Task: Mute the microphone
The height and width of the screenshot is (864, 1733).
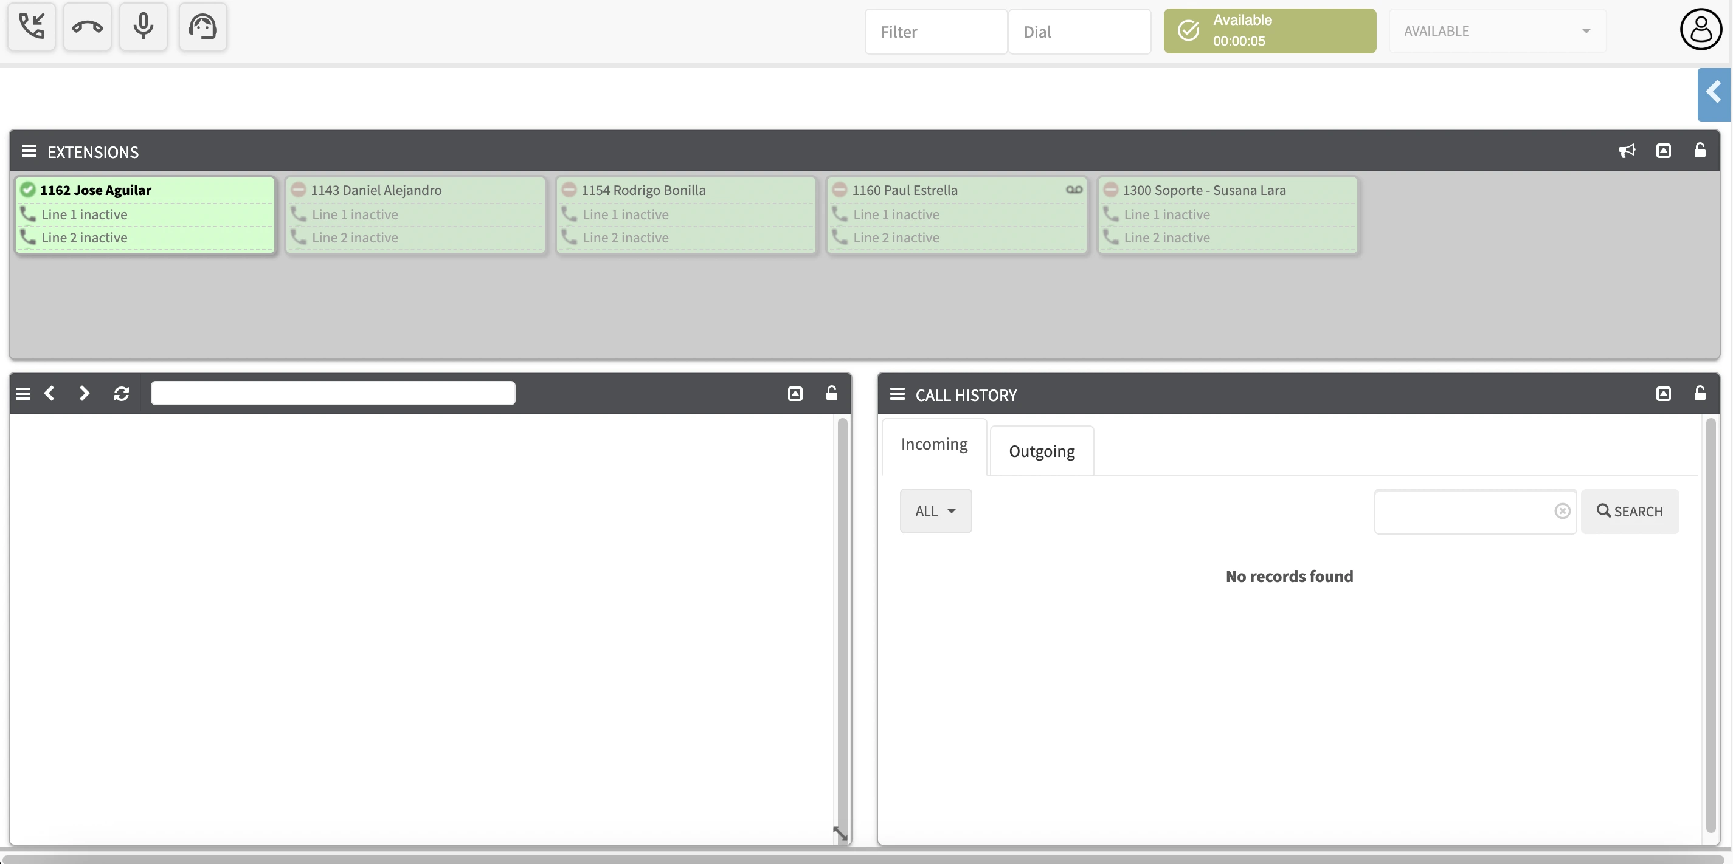Action: [144, 27]
